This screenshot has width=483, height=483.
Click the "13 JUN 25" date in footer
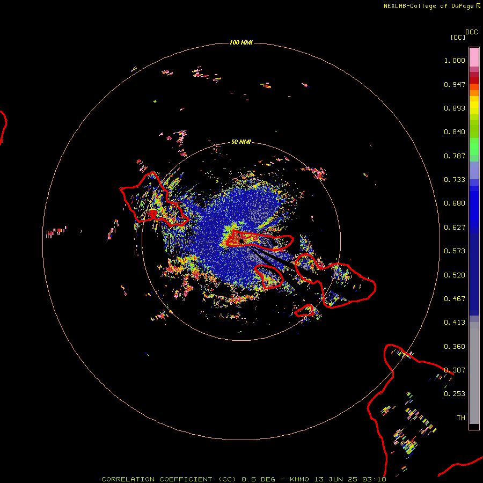click(336, 479)
